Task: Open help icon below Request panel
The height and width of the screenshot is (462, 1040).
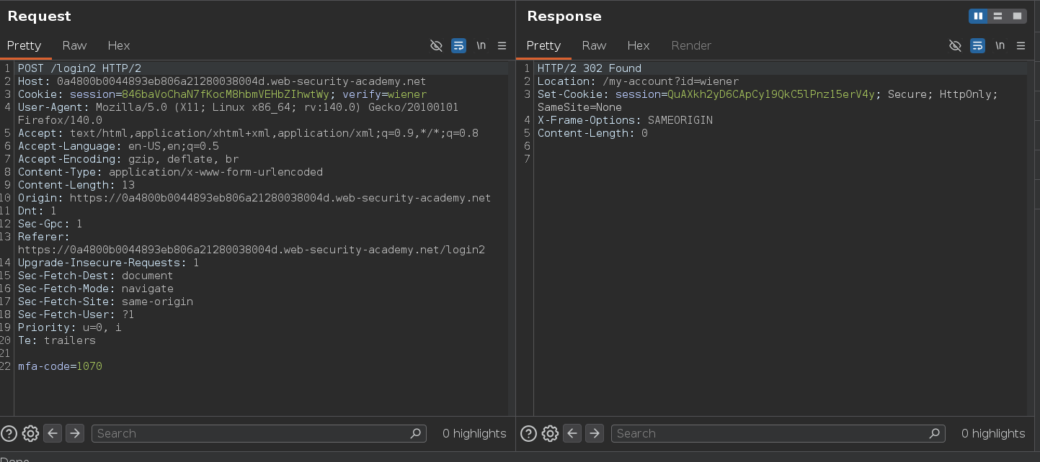Action: click(x=9, y=433)
